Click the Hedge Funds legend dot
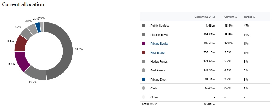This screenshot has width=274, height=110. coord(143,61)
